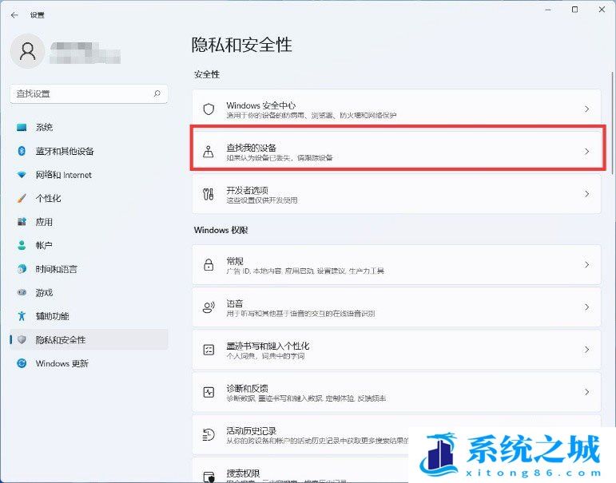Open 开发者选项 entry
Viewport: 616px width, 483px height.
coord(397,194)
